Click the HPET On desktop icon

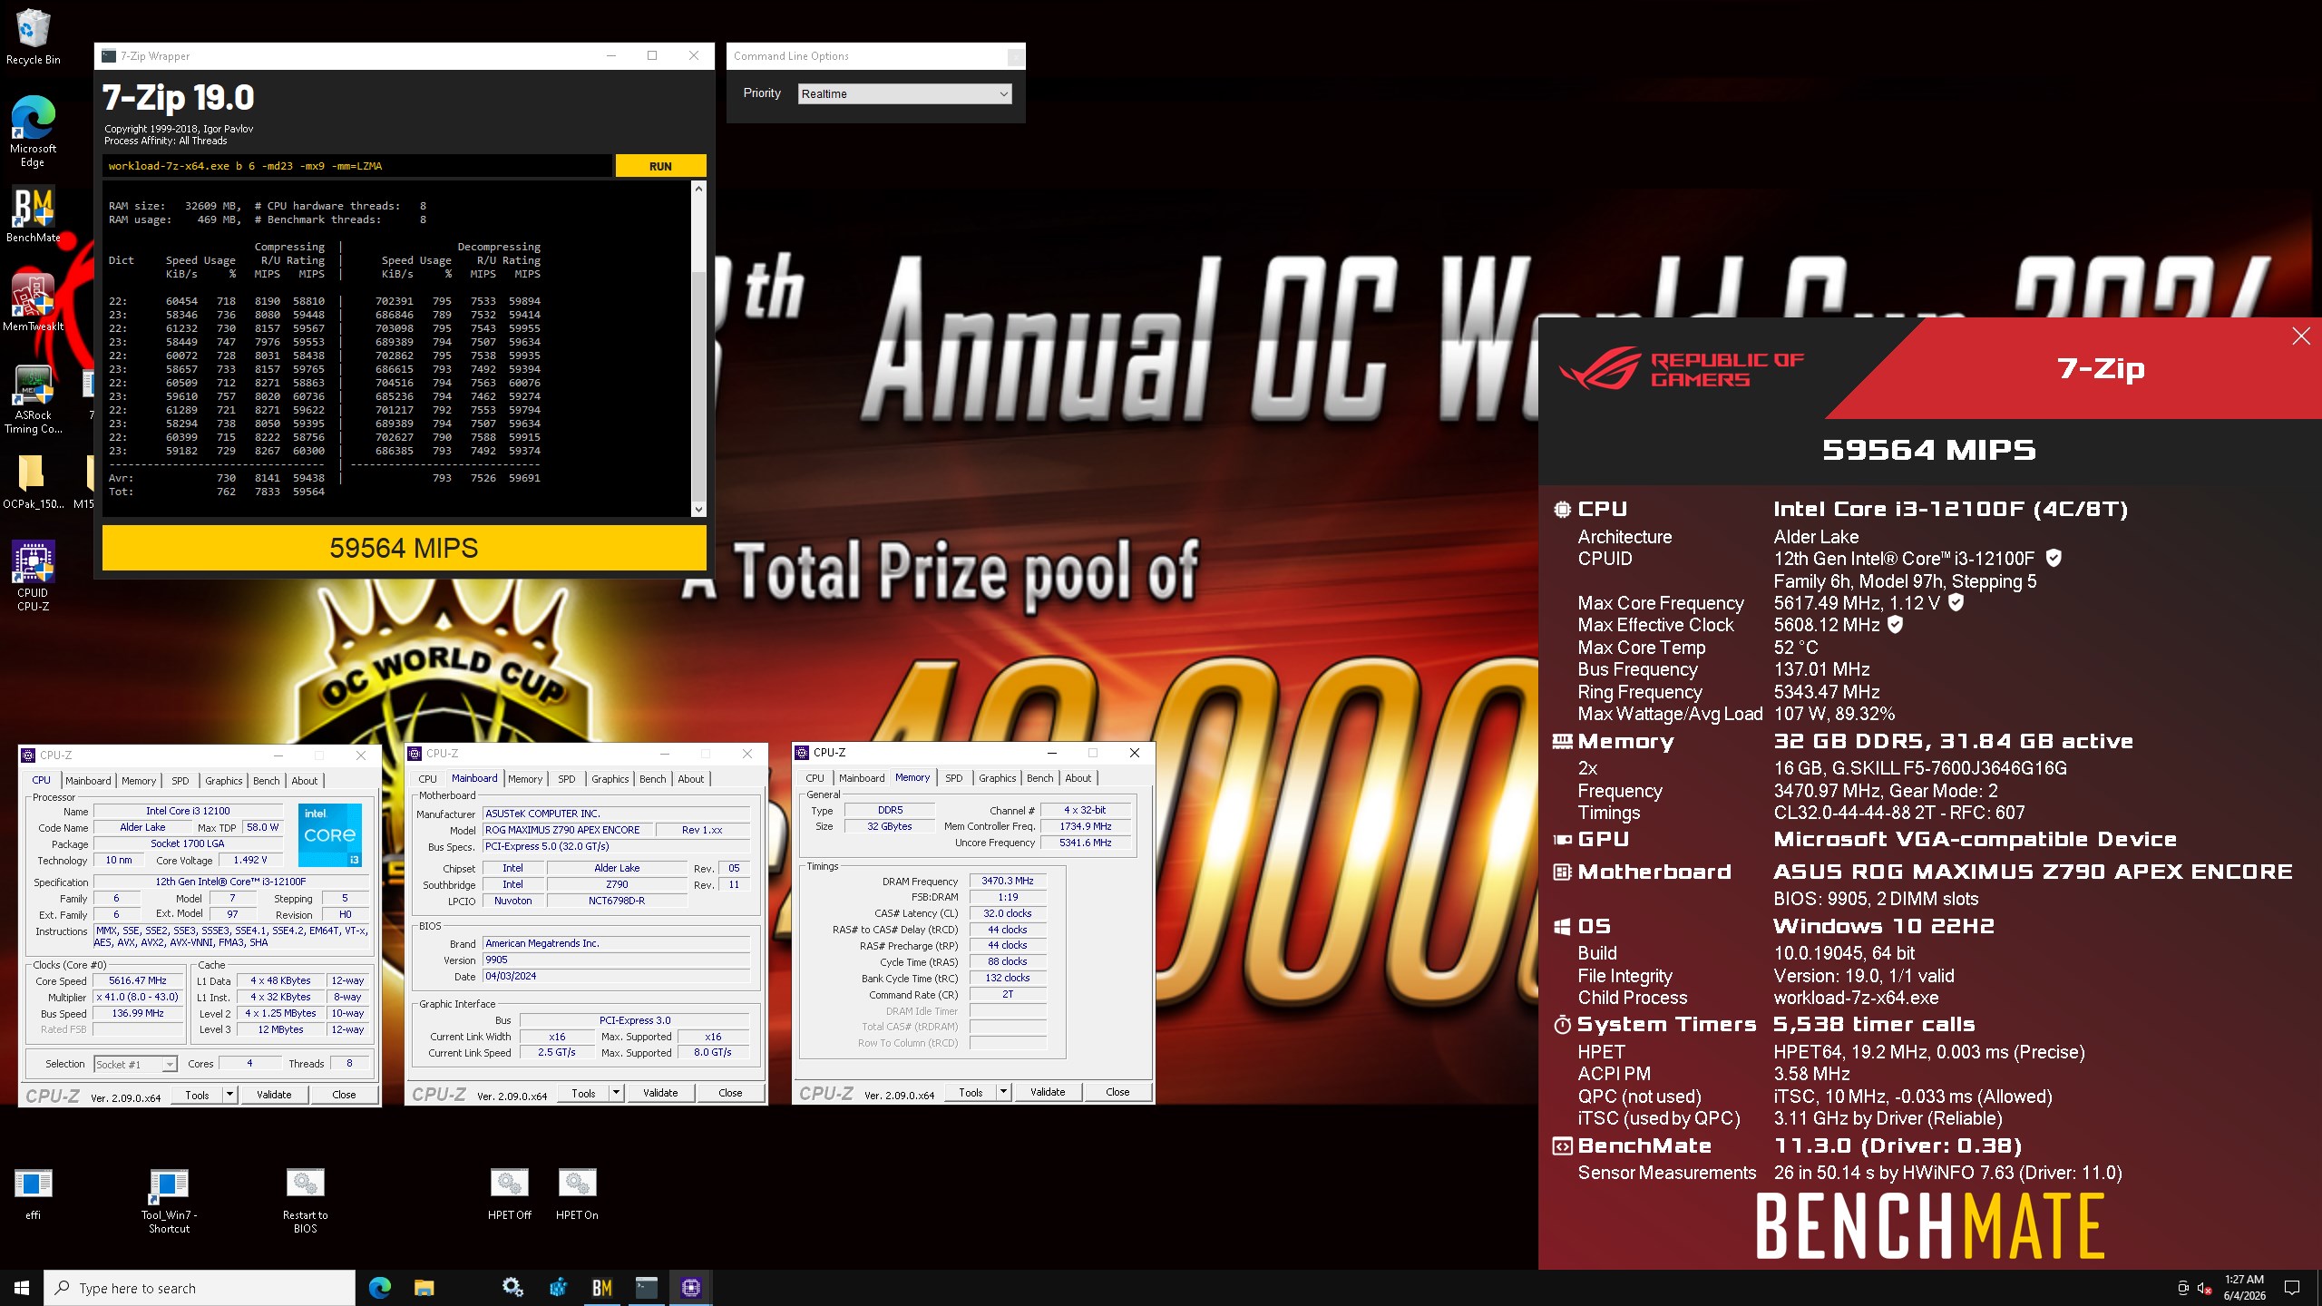coord(577,1194)
